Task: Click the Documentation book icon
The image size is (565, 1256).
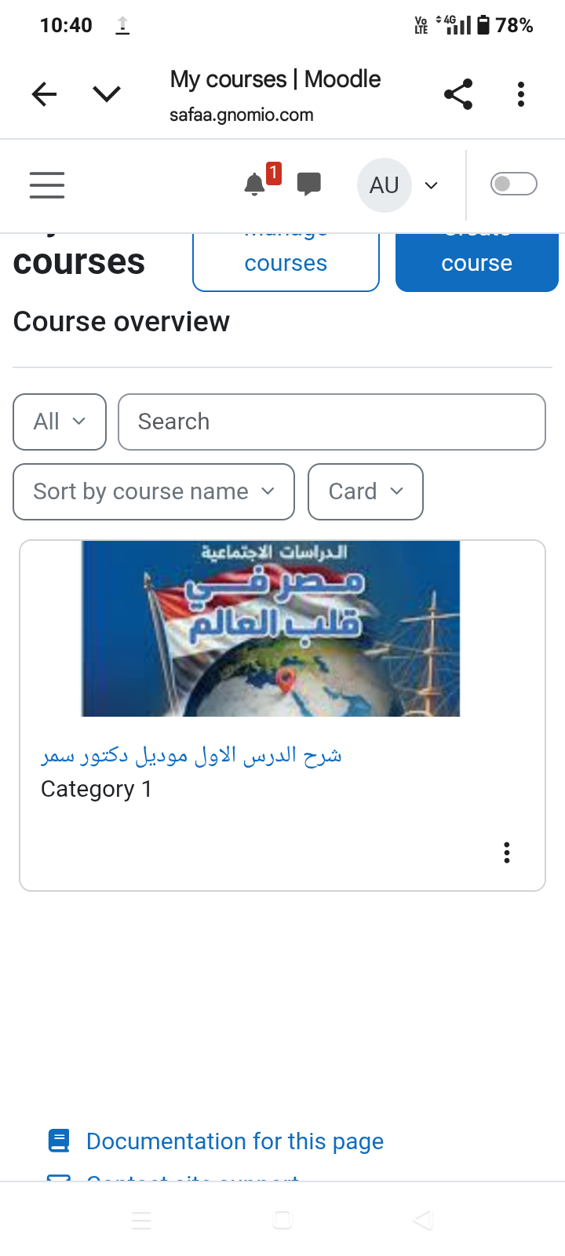Action: (59, 1141)
